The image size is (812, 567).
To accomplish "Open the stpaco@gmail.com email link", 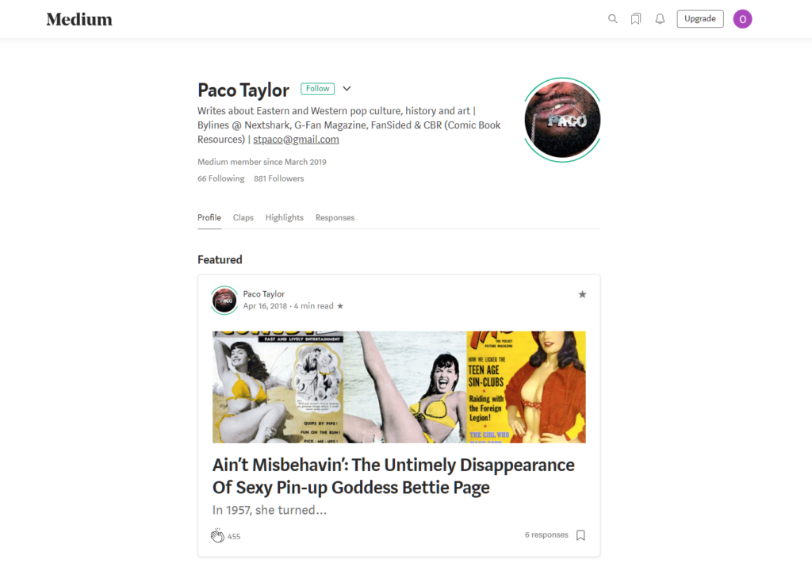I will 297,140.
